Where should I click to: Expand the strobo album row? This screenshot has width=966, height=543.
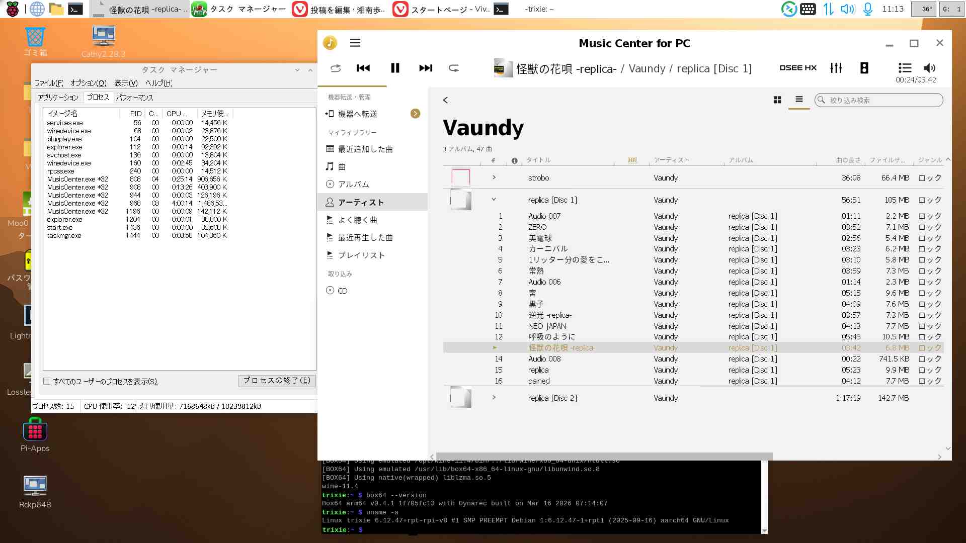point(494,177)
